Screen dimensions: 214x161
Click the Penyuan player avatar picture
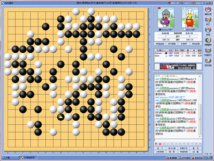tap(166, 17)
